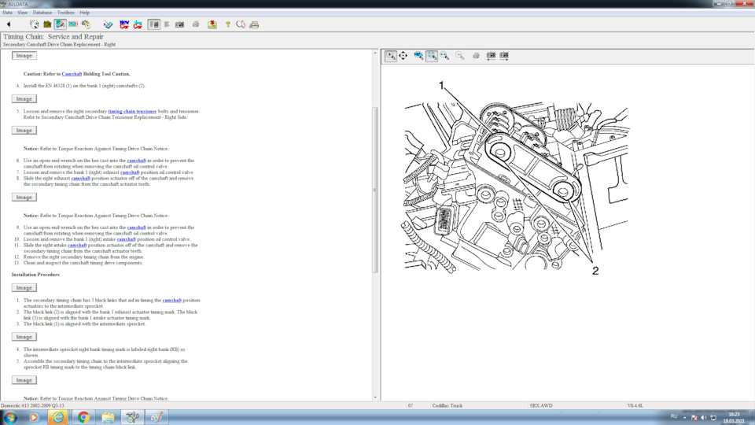The height and width of the screenshot is (425, 755).
Task: Expand the Image button above the Caution note
Action: click(x=24, y=56)
